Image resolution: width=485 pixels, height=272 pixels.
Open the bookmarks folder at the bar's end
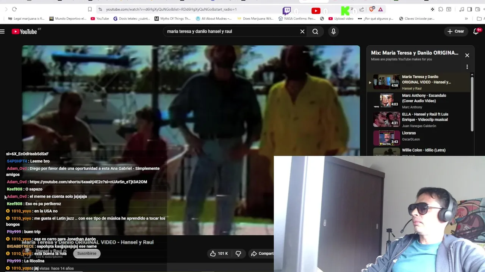click(479, 19)
